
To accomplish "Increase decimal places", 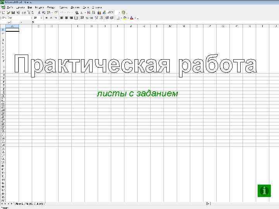I will (96, 18).
